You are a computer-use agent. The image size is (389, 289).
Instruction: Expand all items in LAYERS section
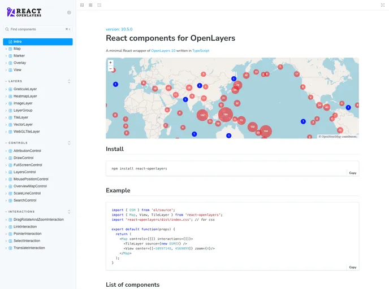click(69, 81)
